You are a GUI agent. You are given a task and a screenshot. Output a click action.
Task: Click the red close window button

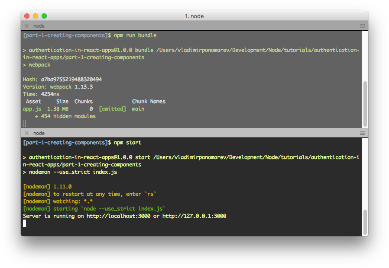pos(27,16)
